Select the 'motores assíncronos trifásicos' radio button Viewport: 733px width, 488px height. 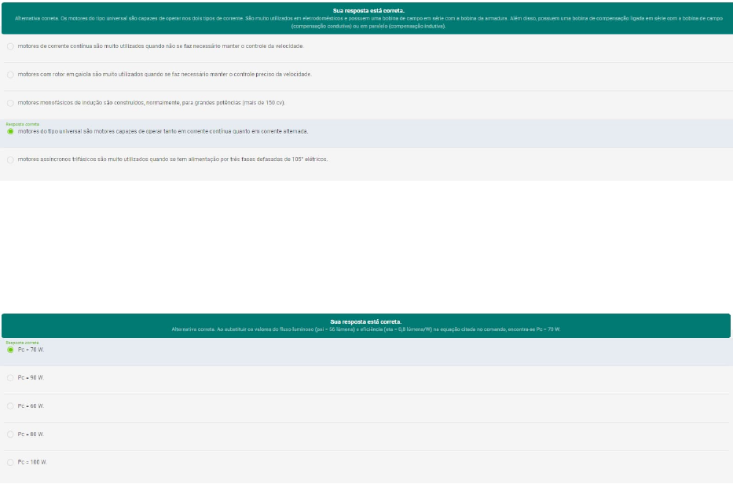tap(10, 160)
